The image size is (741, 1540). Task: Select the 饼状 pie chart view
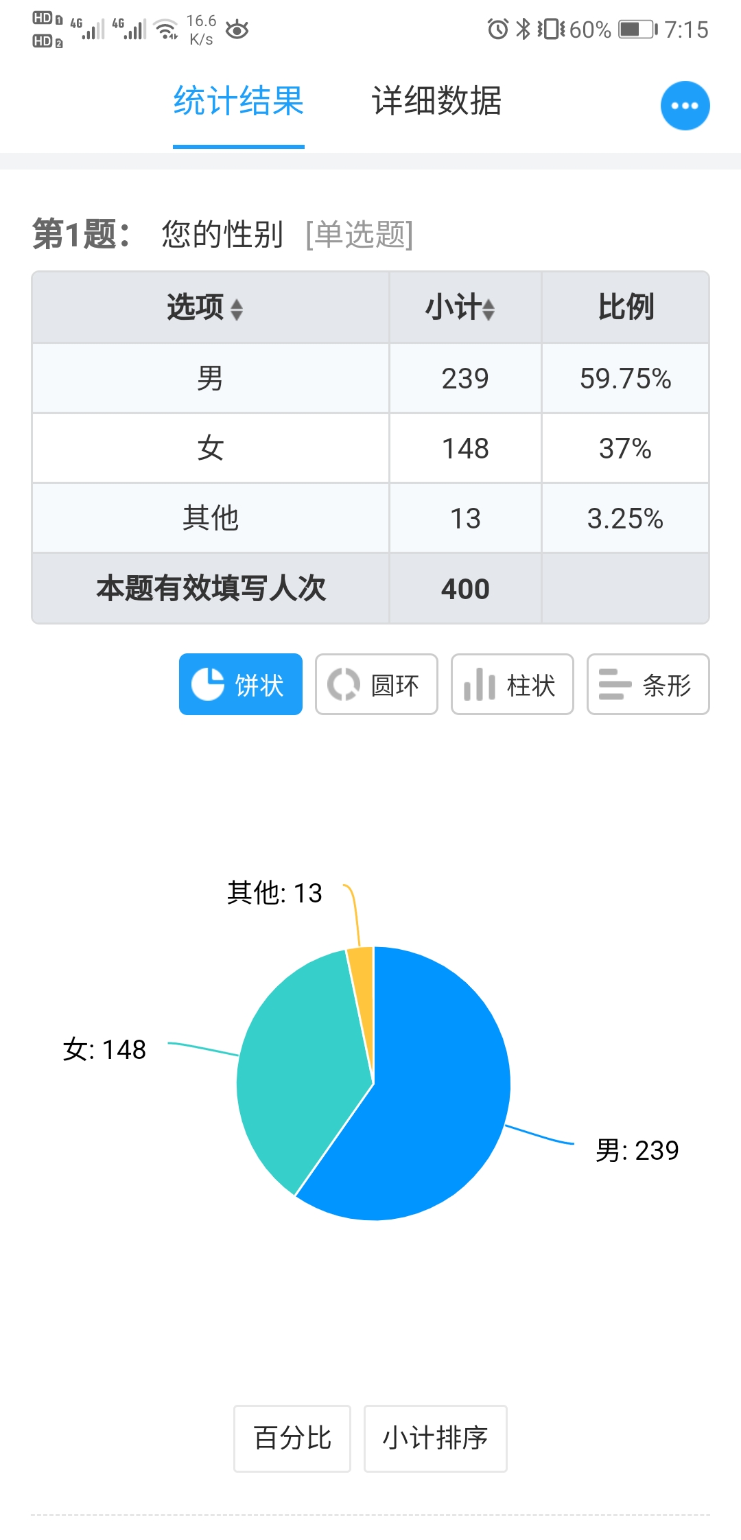point(241,684)
